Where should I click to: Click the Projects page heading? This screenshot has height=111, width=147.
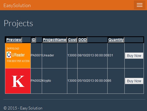(x=18, y=23)
